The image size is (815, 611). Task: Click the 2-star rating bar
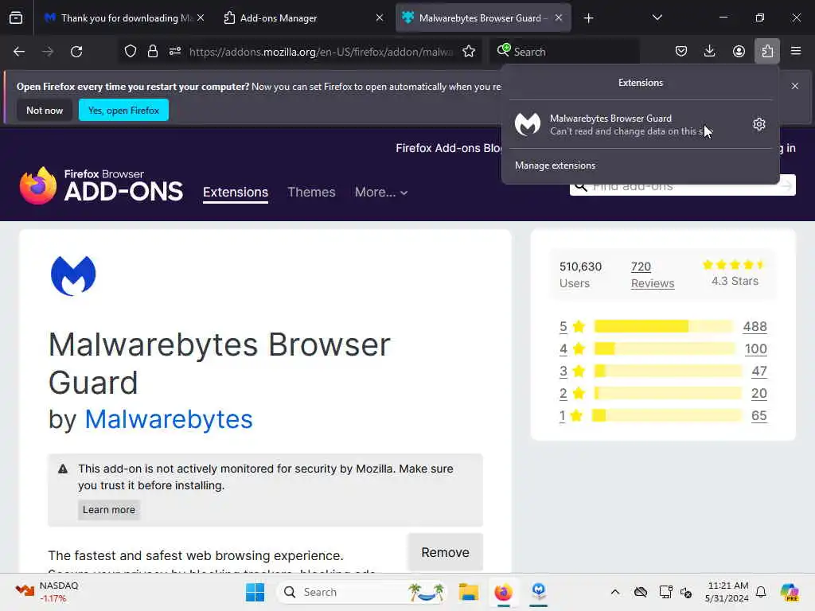(669, 393)
